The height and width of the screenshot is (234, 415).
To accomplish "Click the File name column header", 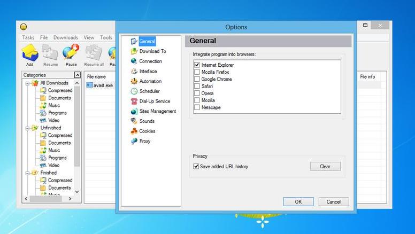I will [96, 77].
